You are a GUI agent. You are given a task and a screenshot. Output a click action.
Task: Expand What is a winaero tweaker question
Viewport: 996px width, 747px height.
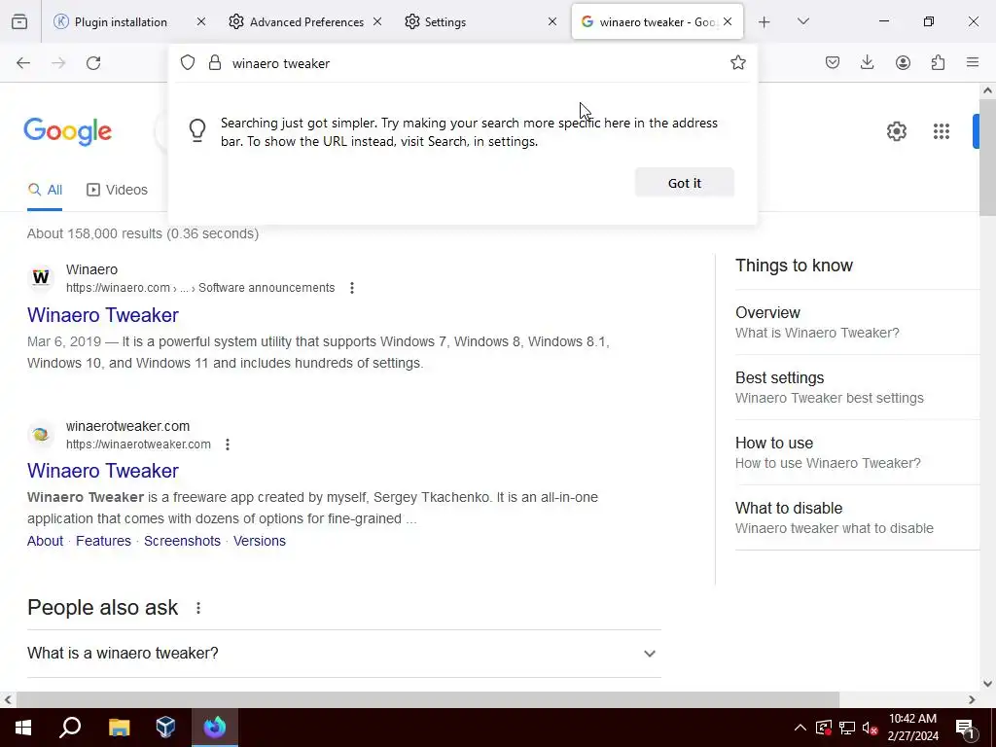[x=343, y=654]
